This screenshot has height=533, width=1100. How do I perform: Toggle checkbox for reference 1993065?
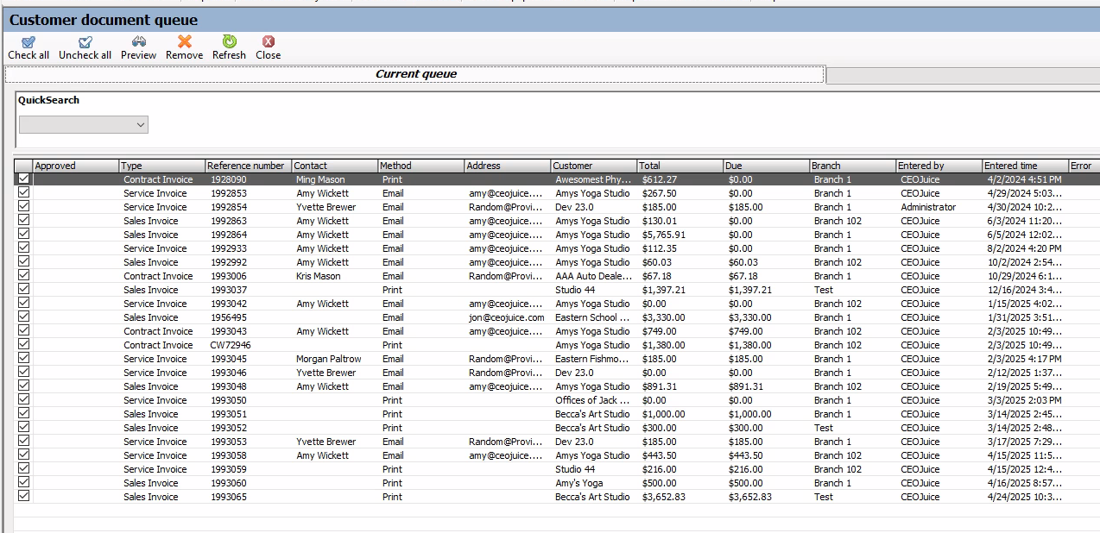(x=23, y=497)
